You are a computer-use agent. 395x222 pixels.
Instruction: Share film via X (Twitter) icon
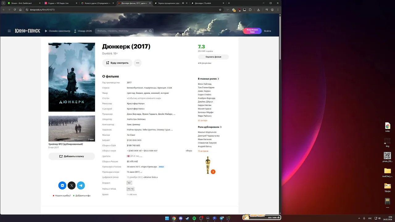[72, 185]
